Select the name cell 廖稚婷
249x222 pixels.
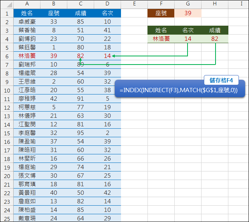pyautogui.click(x=27, y=99)
